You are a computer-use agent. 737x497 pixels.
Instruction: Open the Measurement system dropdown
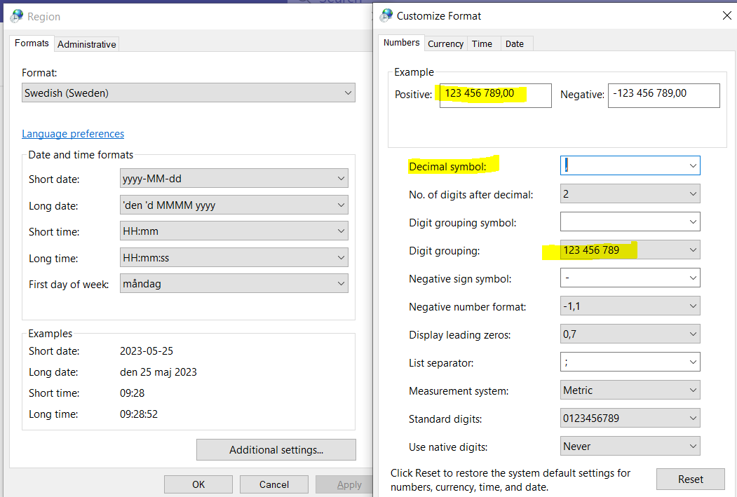691,390
